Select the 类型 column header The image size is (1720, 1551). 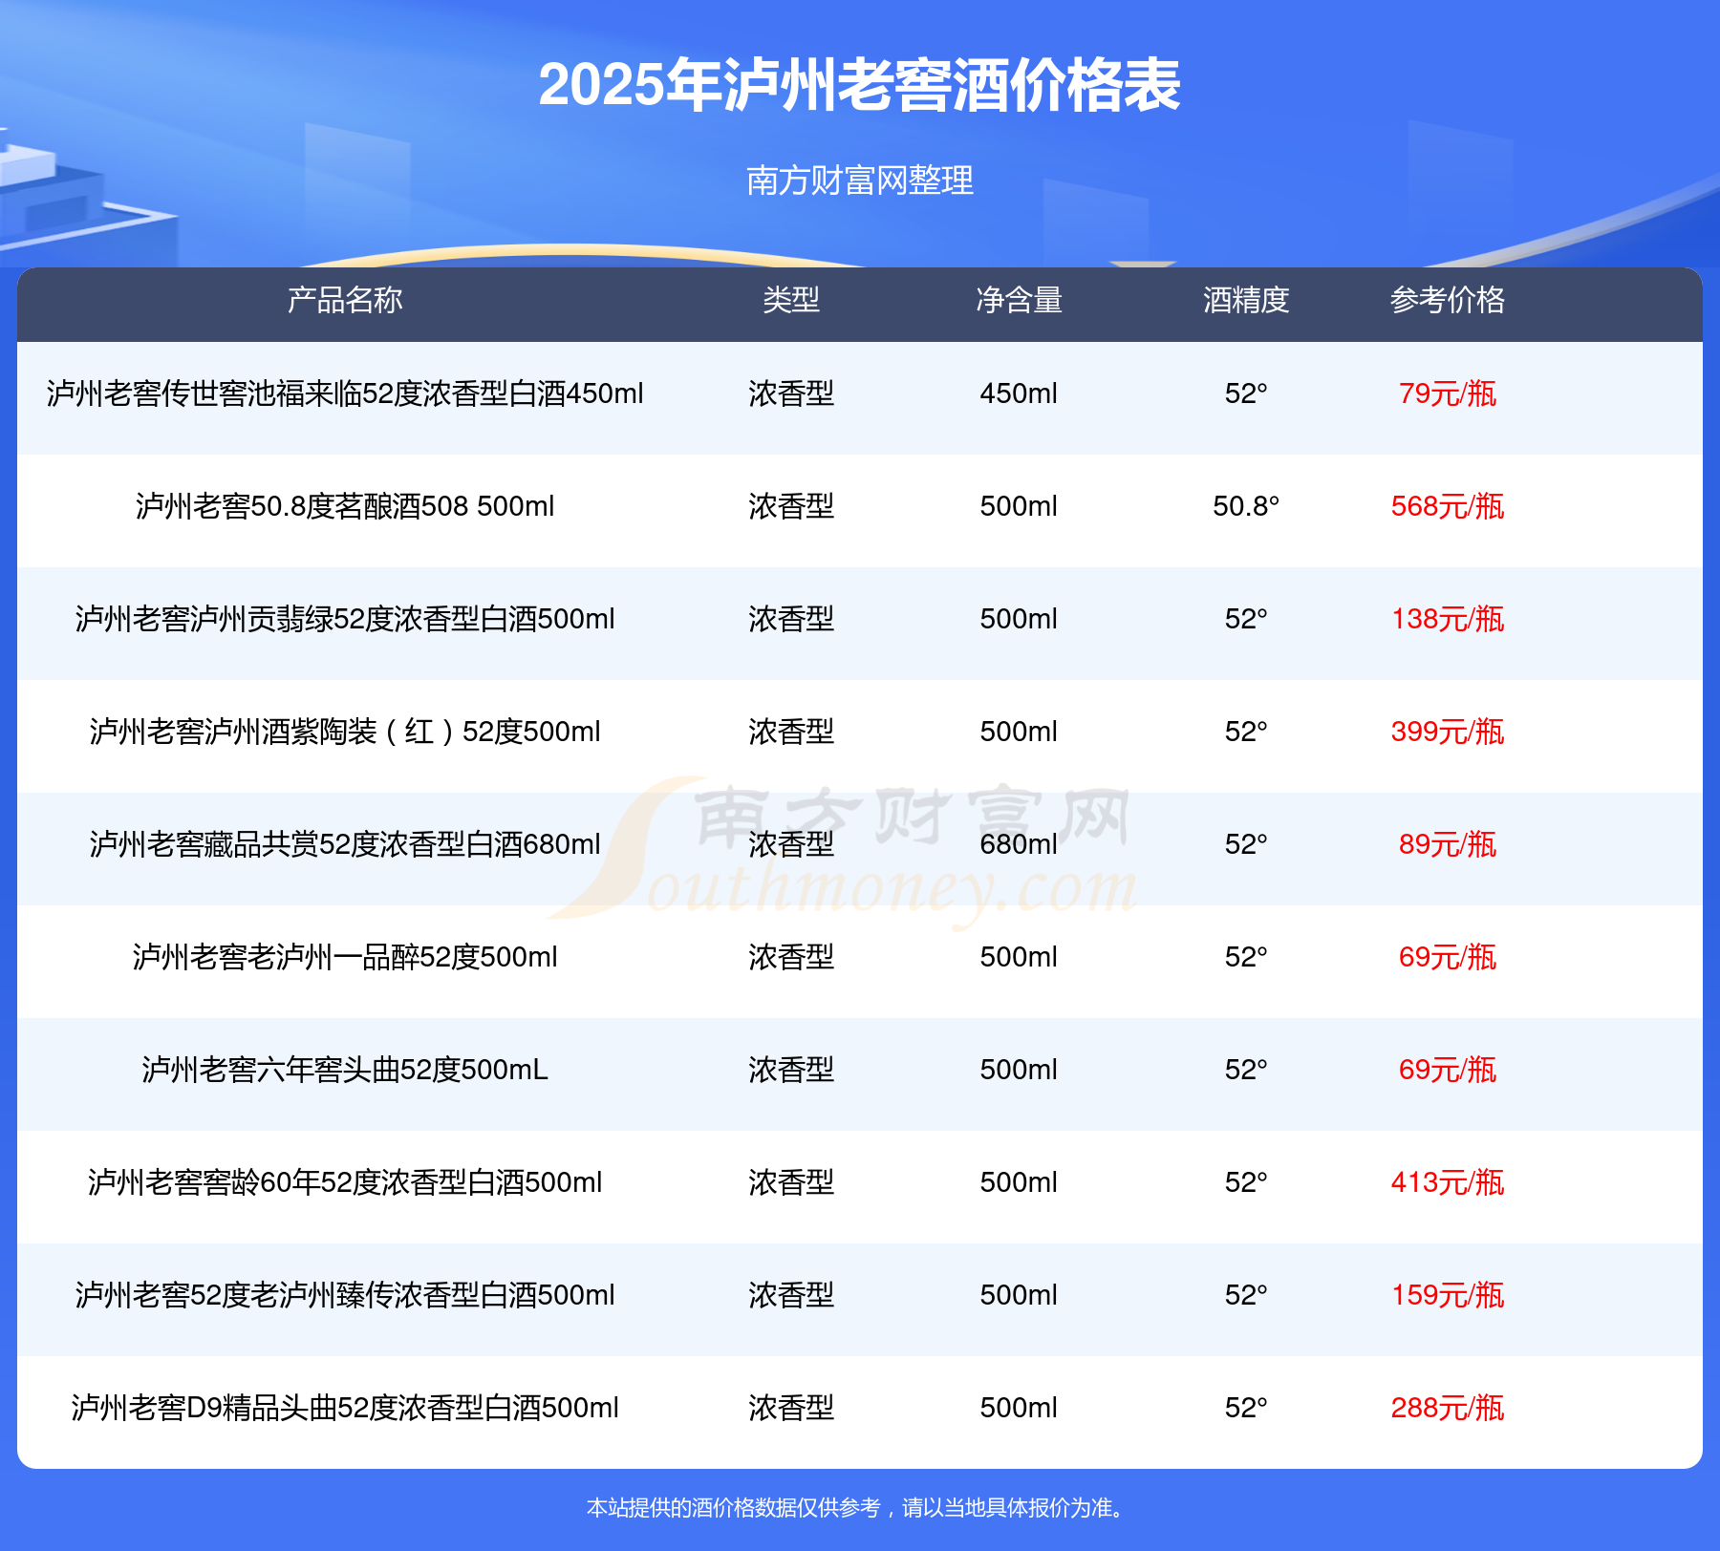click(x=791, y=300)
